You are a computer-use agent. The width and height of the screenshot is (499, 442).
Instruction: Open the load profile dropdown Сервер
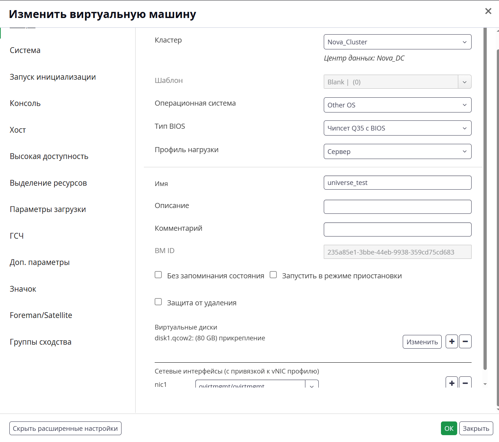coord(397,151)
